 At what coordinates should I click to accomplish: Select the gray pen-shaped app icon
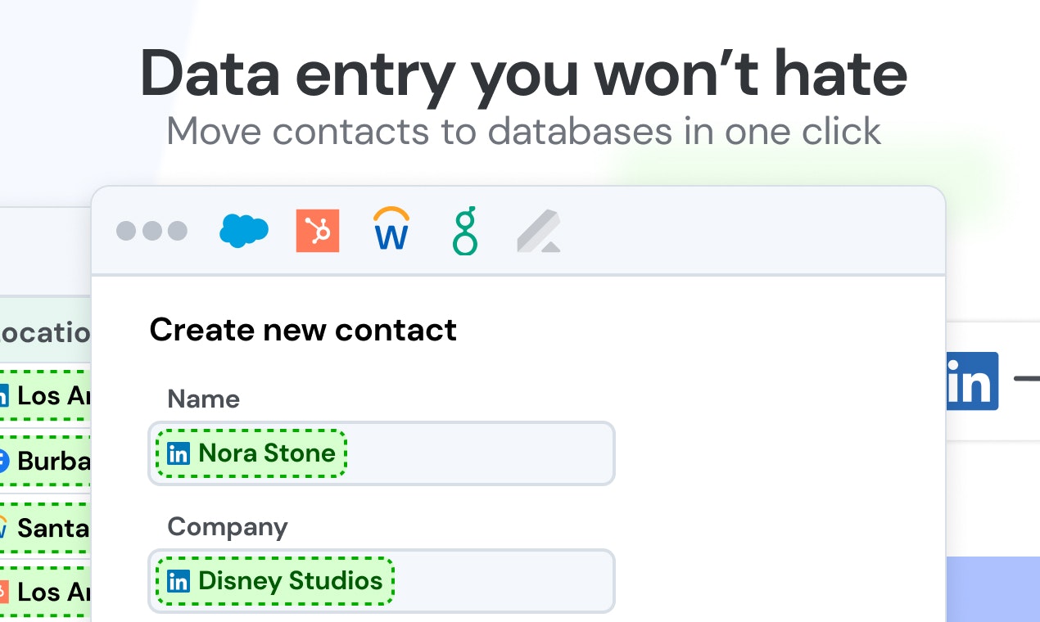click(x=539, y=231)
